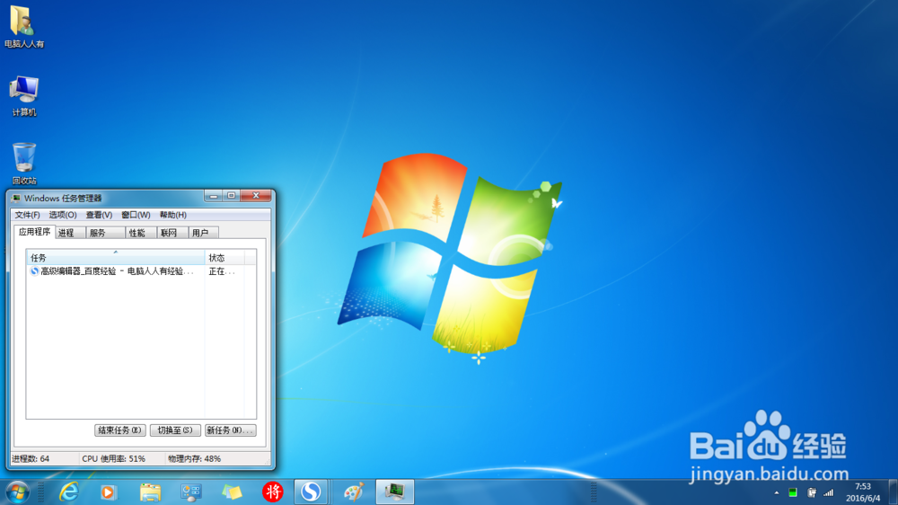Open the sticky notes taskbar icon
This screenshot has width=898, height=505.
[x=232, y=492]
